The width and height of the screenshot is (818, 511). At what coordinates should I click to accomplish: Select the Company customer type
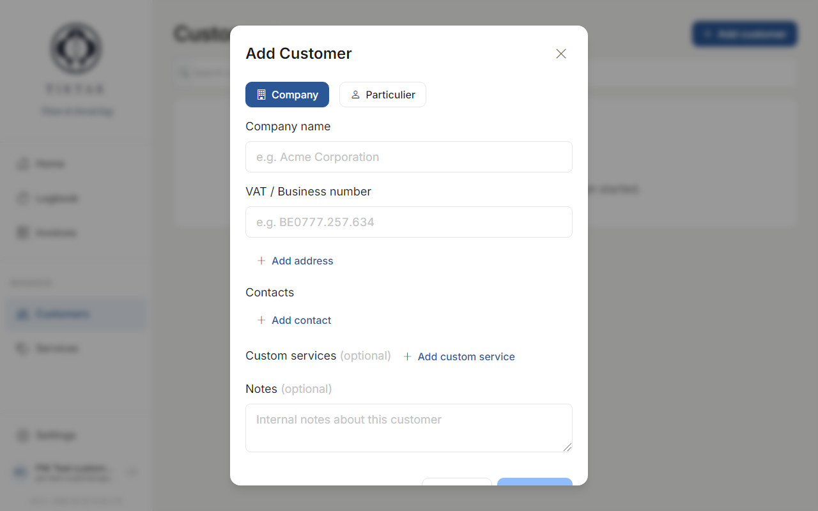(x=287, y=94)
